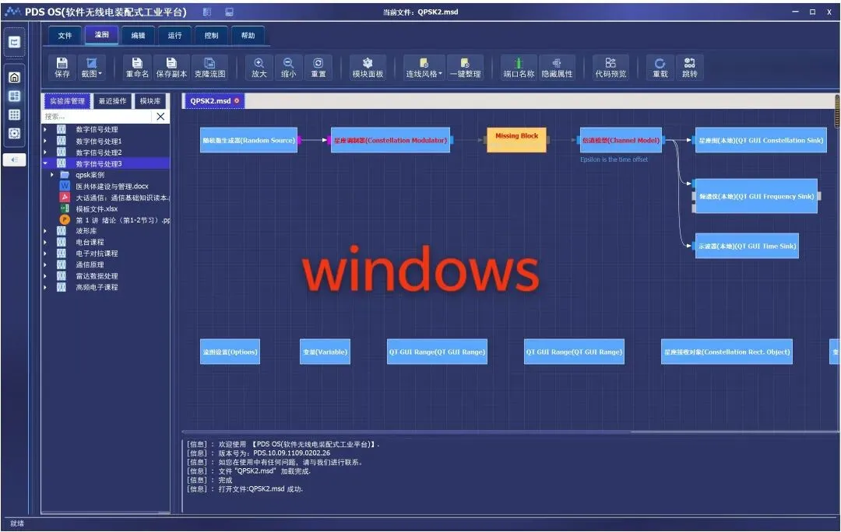Image resolution: width=841 pixels, height=532 pixels.
Task: Click the four-panel layout sidebar icon
Action: tap(15, 96)
